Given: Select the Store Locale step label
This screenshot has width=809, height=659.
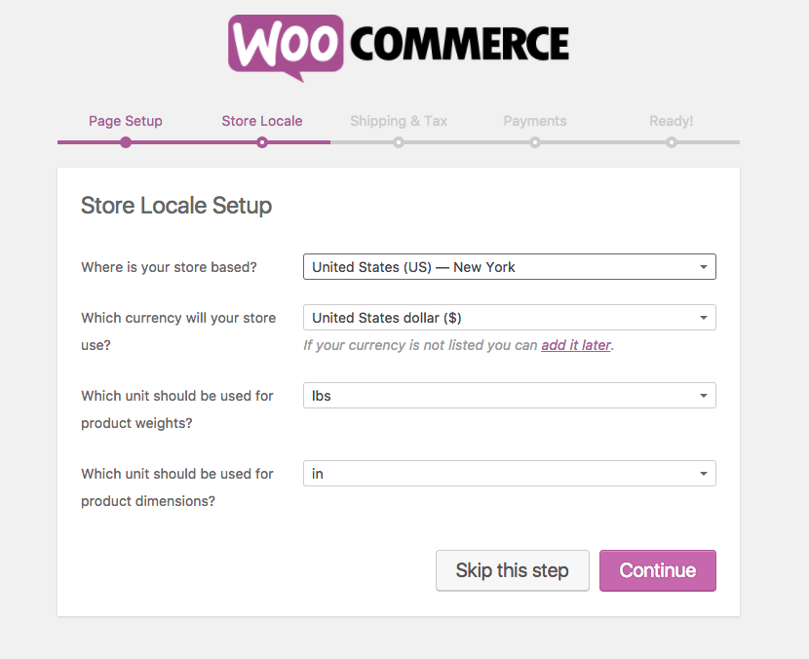Looking at the screenshot, I should [x=262, y=121].
